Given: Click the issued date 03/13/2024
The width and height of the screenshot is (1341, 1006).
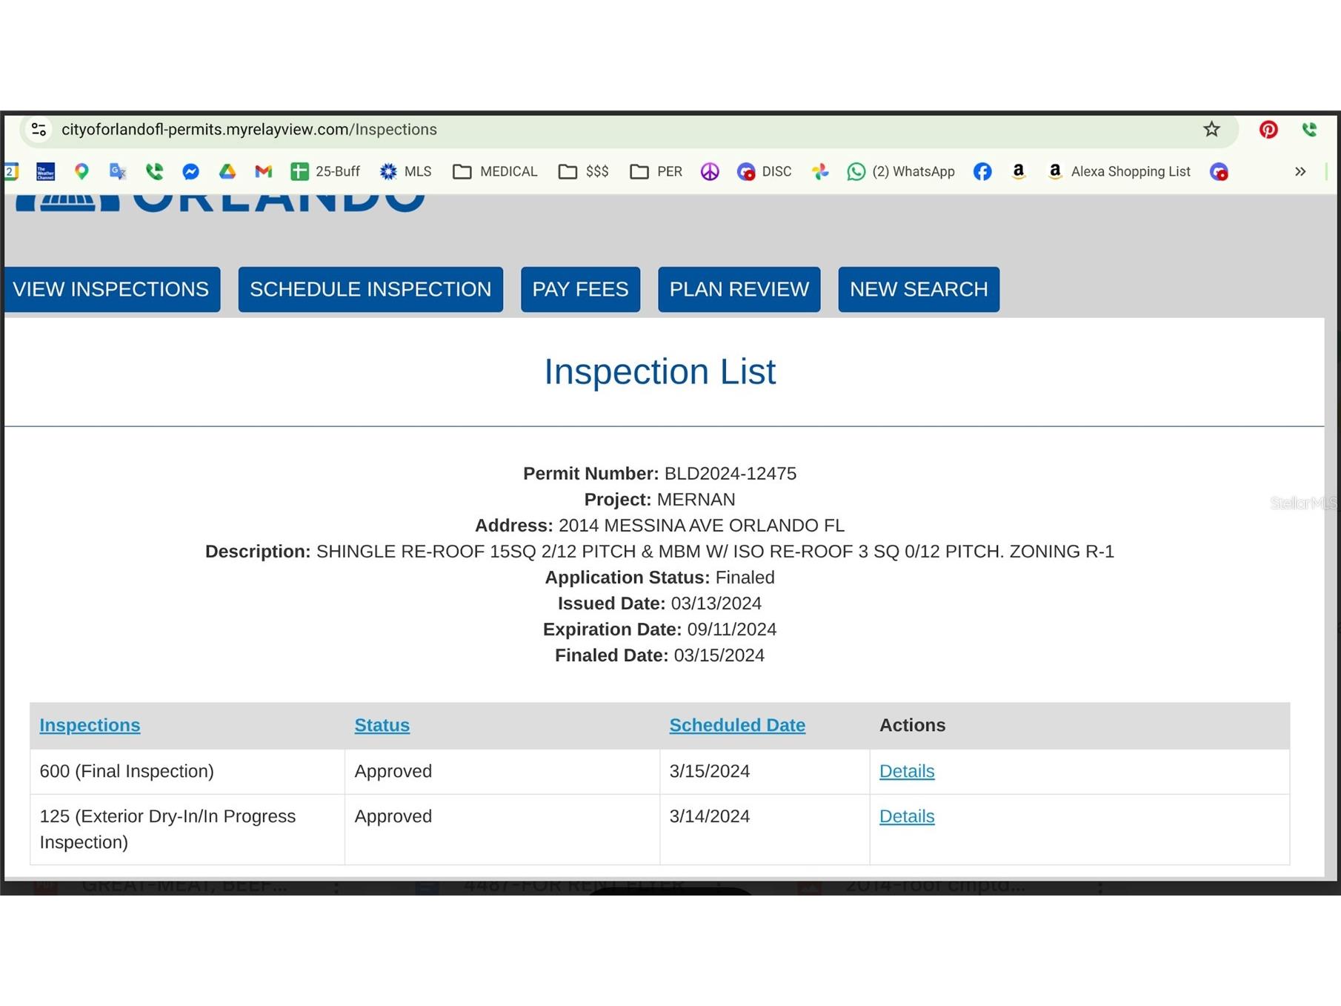Looking at the screenshot, I should coord(716,603).
